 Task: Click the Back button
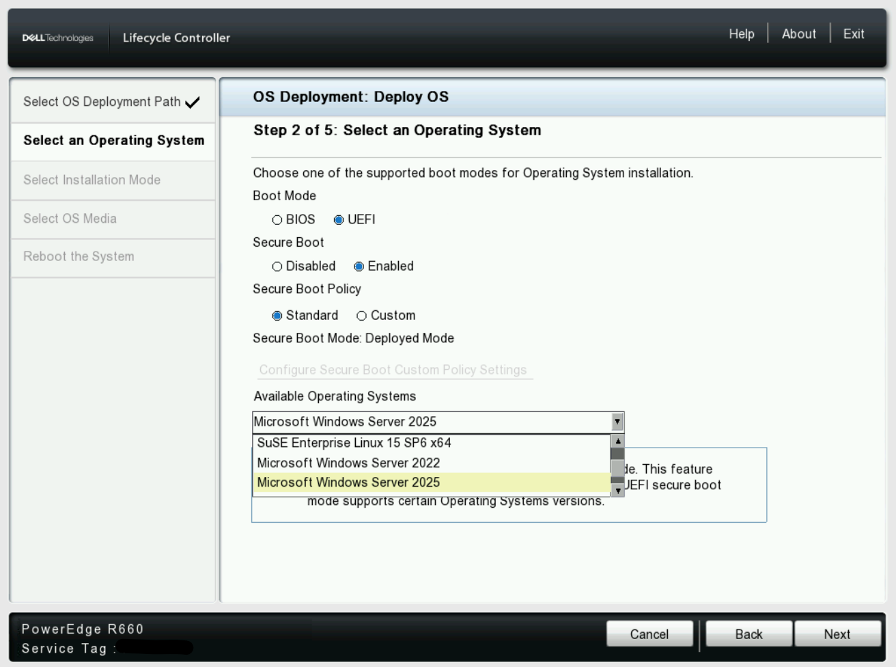pyautogui.click(x=749, y=634)
